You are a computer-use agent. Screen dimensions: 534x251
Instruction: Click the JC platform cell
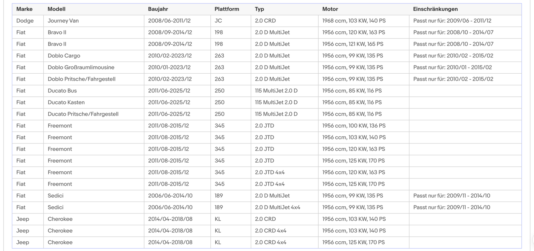point(231,21)
